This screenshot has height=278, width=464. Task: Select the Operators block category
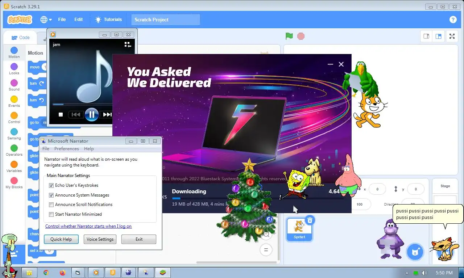[x=14, y=151]
